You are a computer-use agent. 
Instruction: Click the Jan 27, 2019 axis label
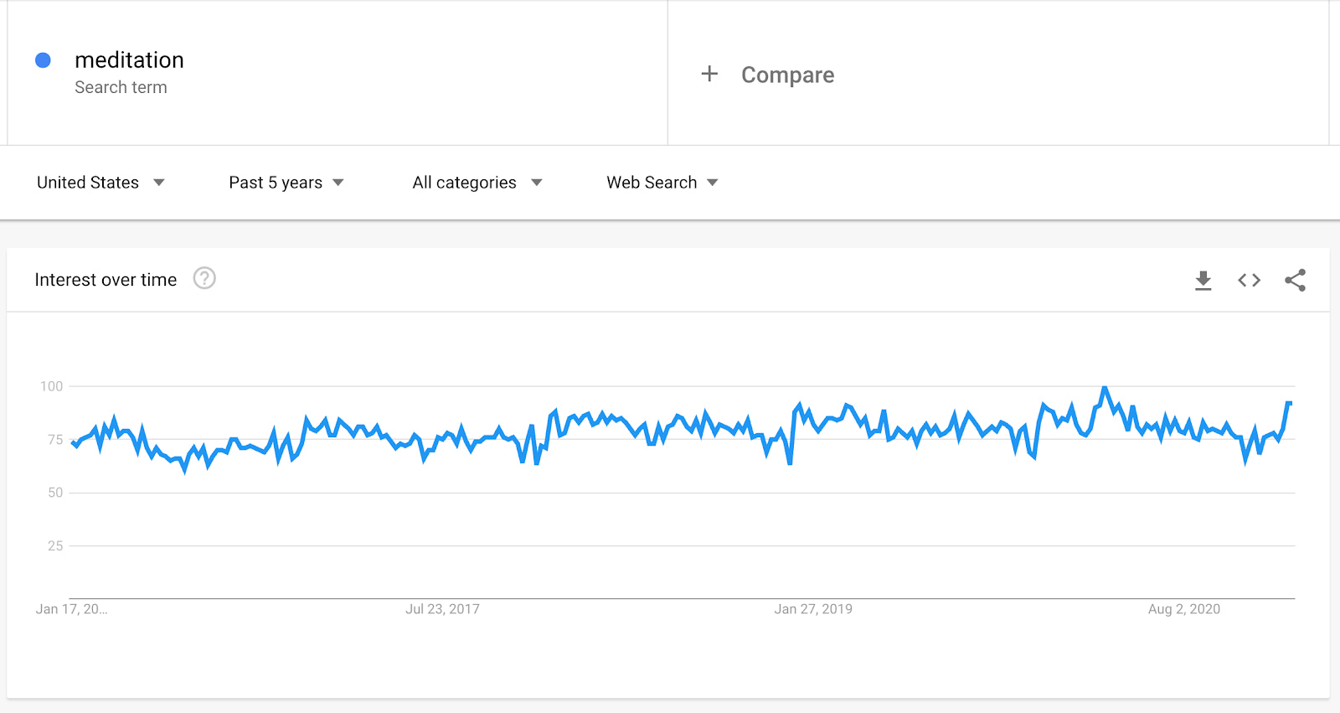click(812, 609)
